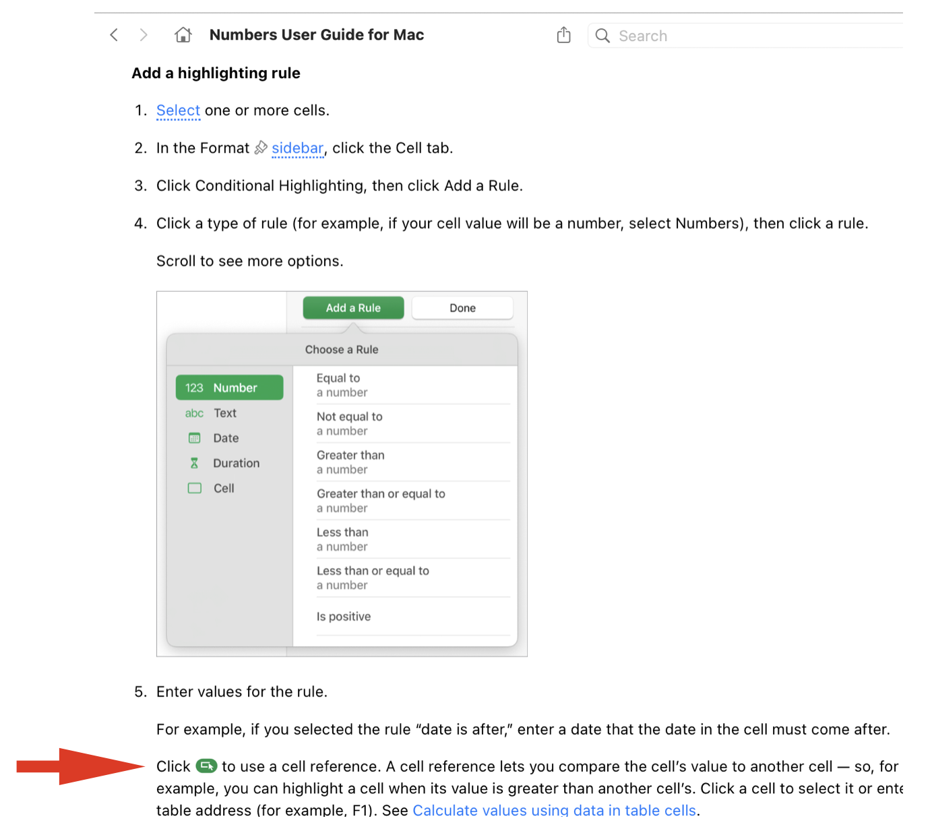Click the 'Choose a Rule' popover title
The image size is (930, 833).
pyautogui.click(x=342, y=350)
